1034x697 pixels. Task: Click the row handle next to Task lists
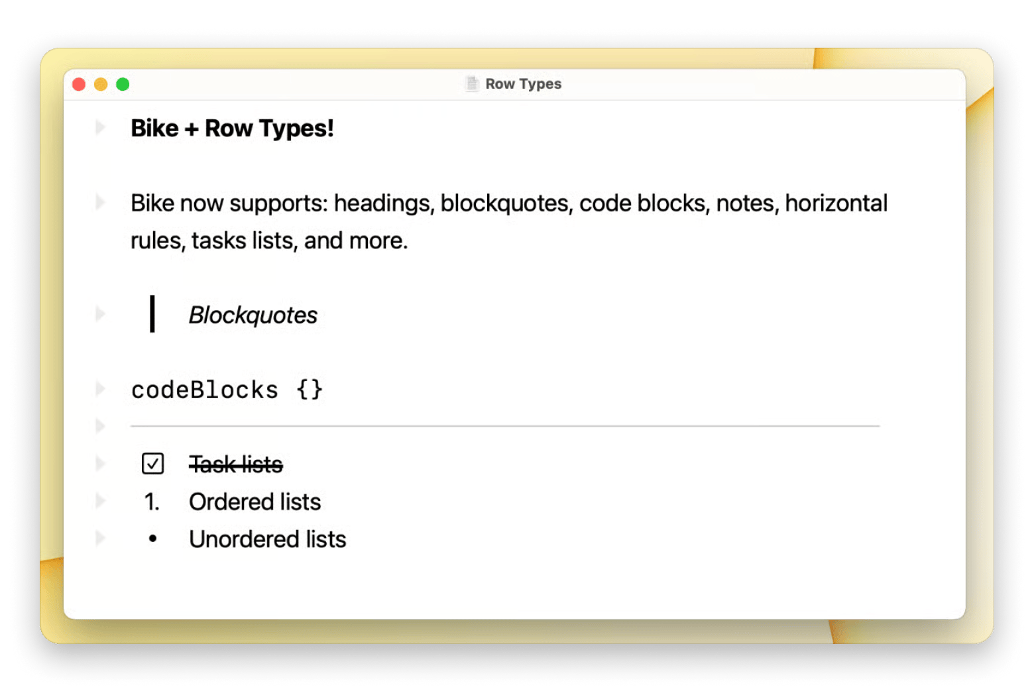tap(101, 463)
